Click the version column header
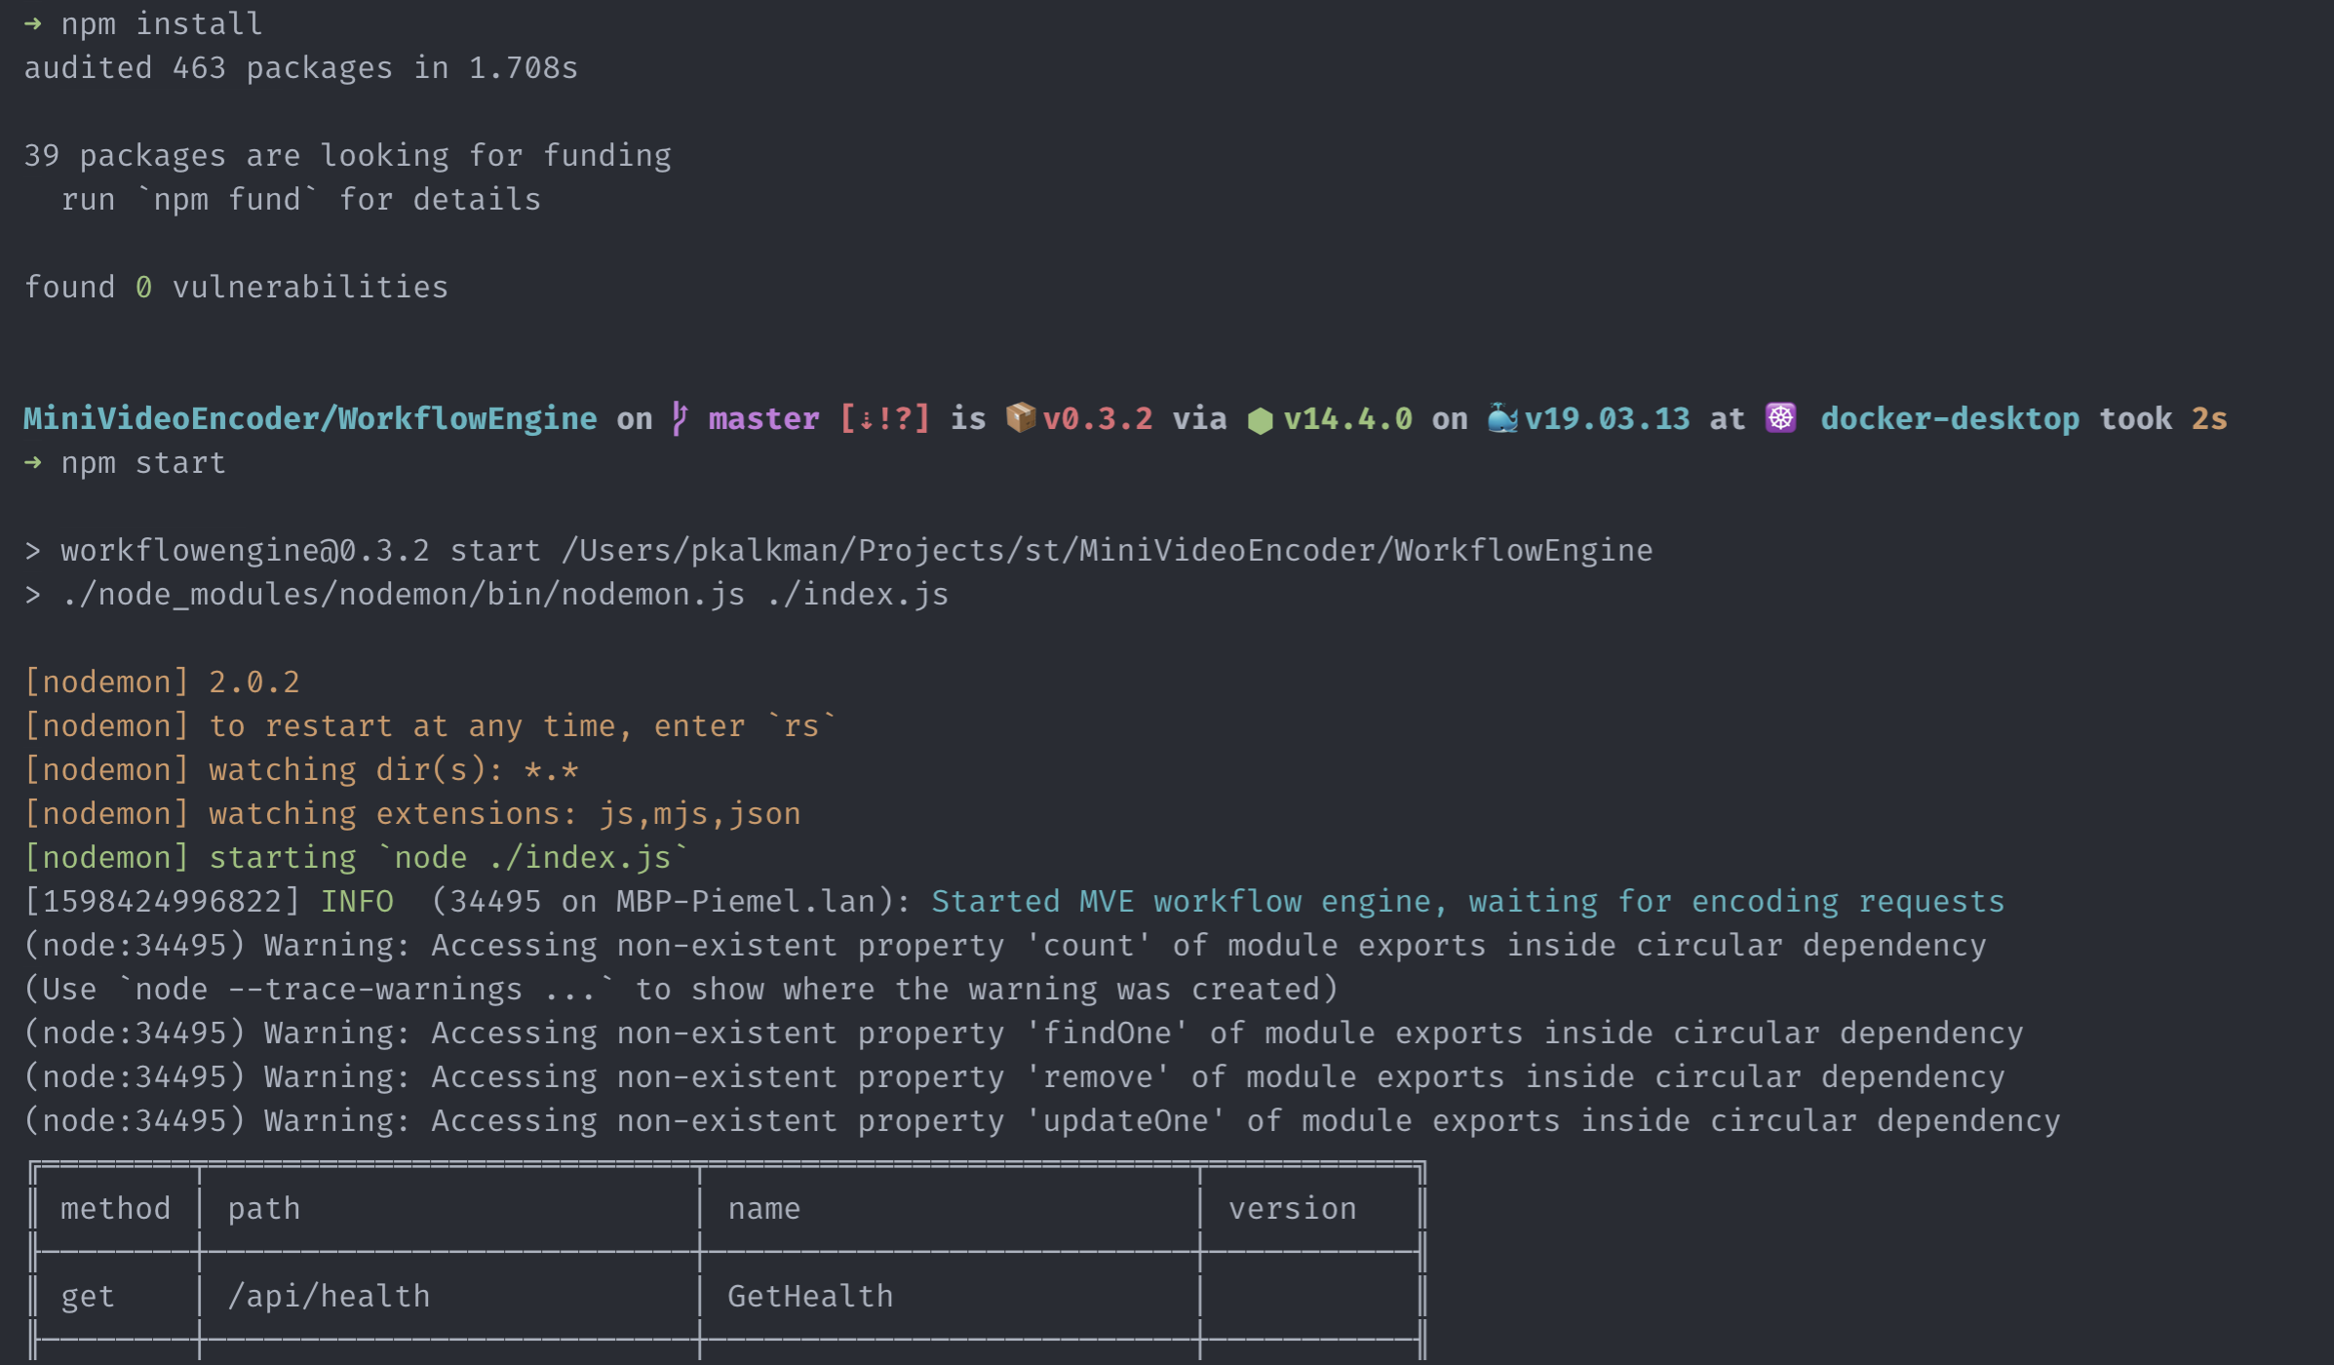 1292,1208
